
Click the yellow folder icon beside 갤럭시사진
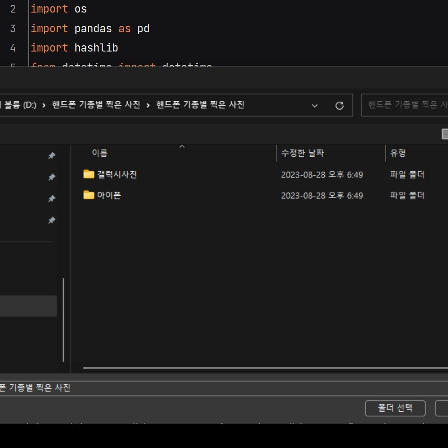(88, 174)
